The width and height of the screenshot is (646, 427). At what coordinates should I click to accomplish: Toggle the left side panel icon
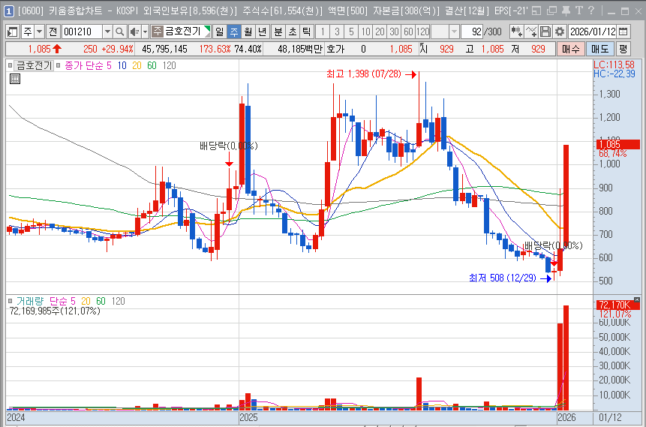pyautogui.click(x=13, y=32)
